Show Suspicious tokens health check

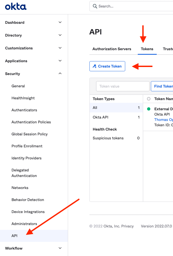click(108, 138)
